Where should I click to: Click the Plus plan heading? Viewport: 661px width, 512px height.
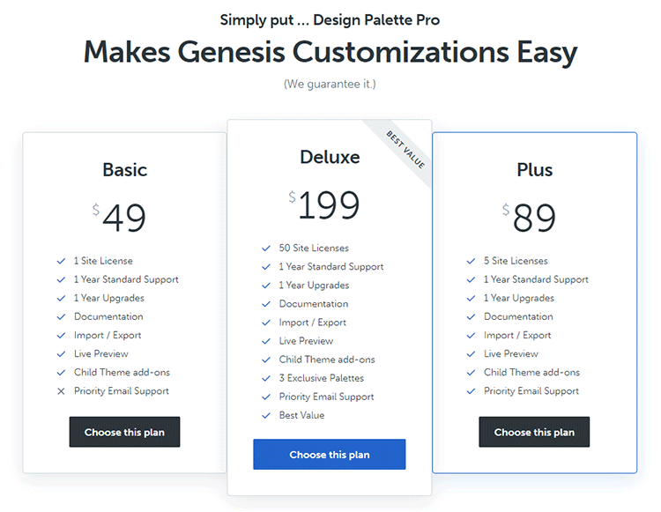point(535,170)
